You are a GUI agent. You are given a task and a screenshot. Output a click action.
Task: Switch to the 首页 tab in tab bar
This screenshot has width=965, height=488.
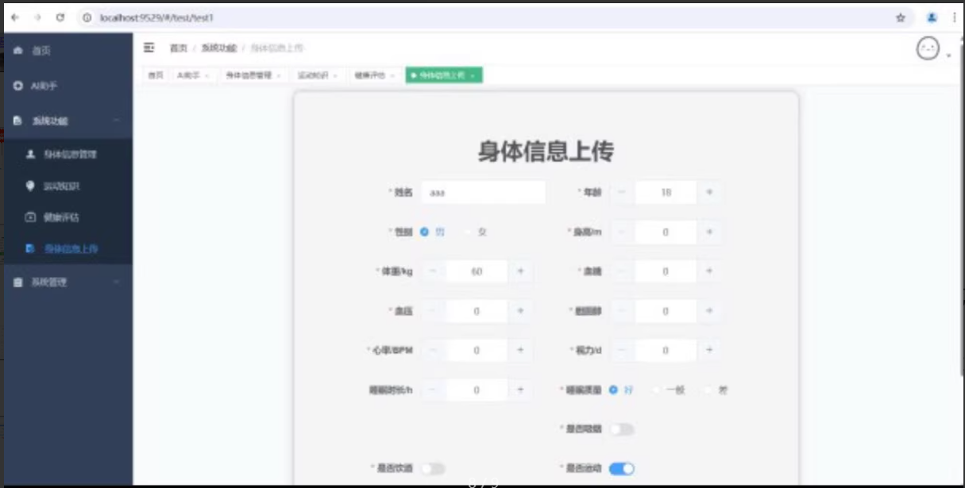155,75
